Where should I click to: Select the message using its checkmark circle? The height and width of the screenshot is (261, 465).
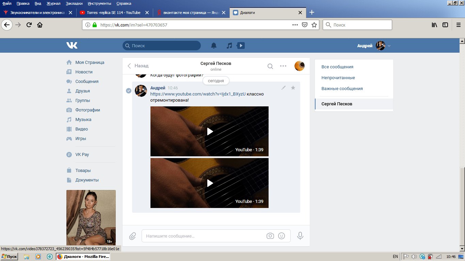coord(129,91)
